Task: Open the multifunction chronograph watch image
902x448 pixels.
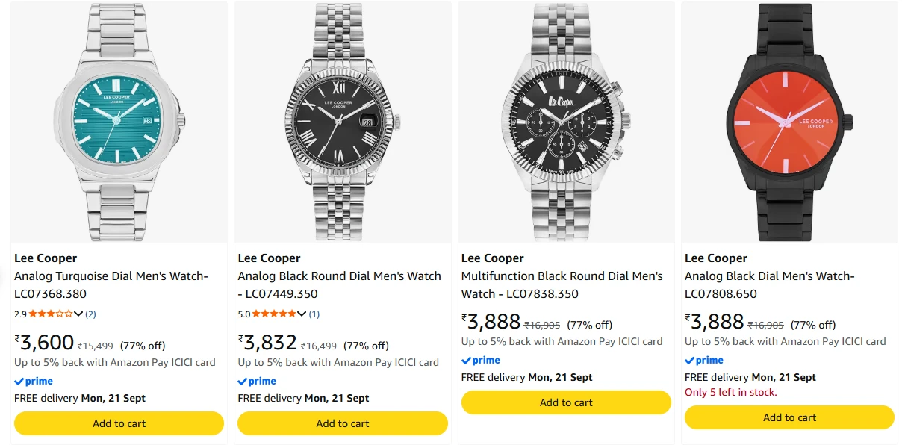Action: tap(566, 122)
